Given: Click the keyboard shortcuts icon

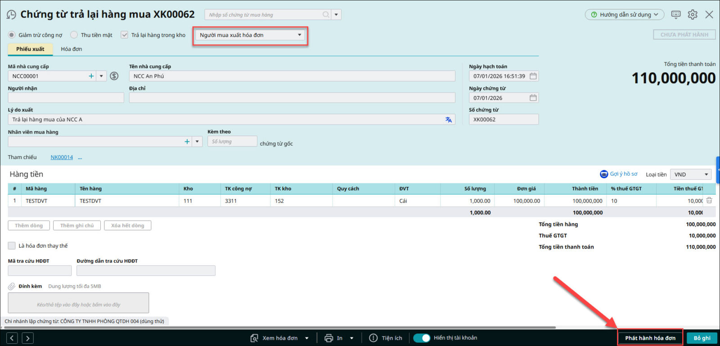Looking at the screenshot, I should pos(675,14).
